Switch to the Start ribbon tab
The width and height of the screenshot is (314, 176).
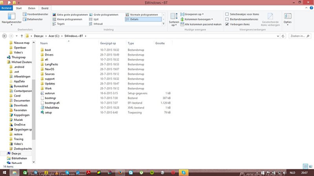(19, 8)
